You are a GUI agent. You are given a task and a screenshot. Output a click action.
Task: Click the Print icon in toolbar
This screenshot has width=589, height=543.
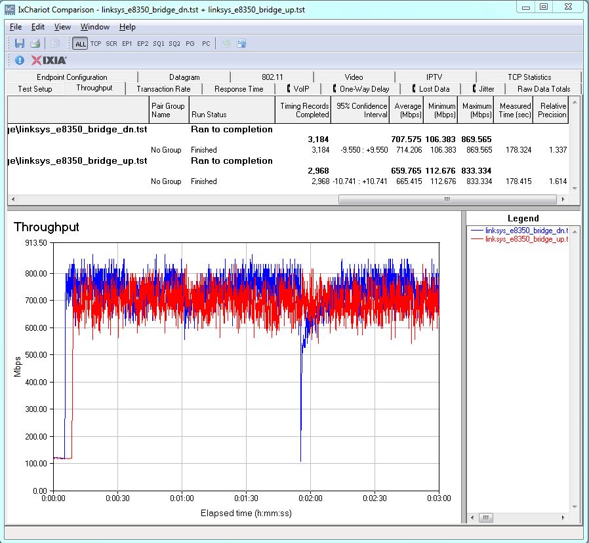tap(35, 43)
